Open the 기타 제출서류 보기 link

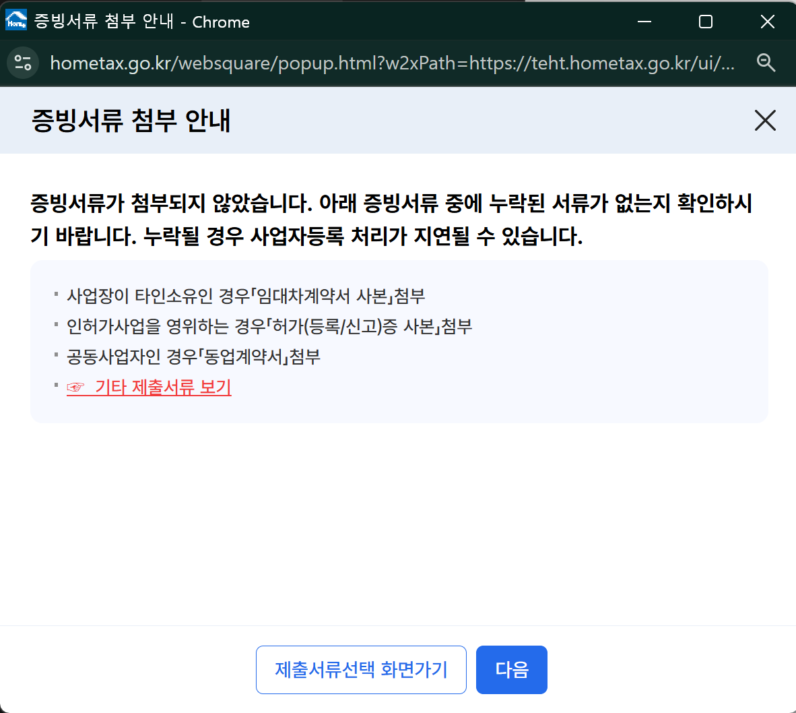(166, 387)
